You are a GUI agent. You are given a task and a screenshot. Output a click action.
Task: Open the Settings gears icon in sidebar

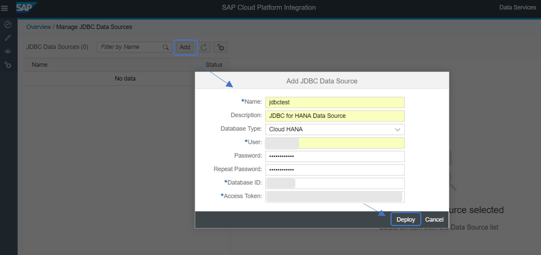pyautogui.click(x=8, y=65)
